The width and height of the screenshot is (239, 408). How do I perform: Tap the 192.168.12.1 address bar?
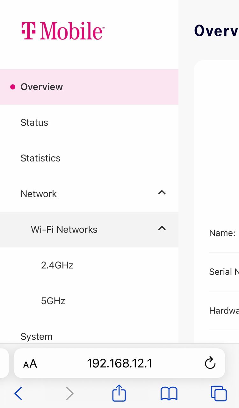pyautogui.click(x=119, y=363)
